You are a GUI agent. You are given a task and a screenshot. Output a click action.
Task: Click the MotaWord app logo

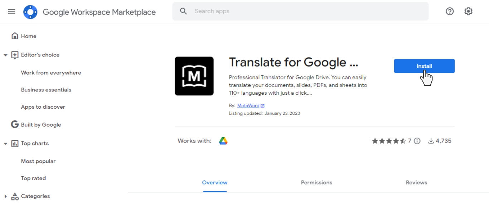coord(194,76)
